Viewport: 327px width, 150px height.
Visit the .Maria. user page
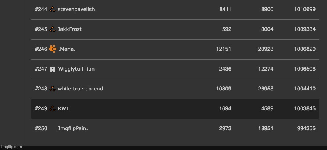point(67,49)
